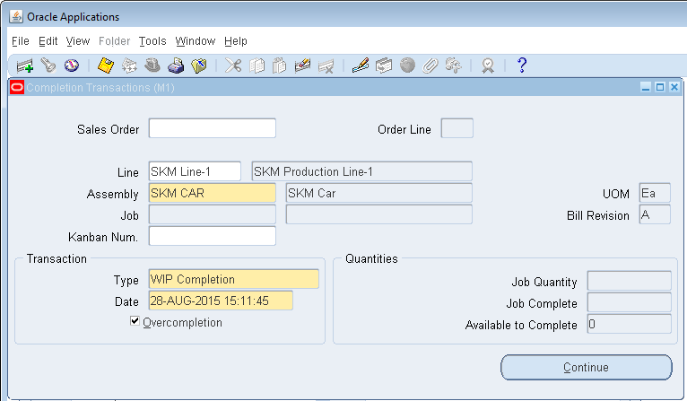Minimize the Completion Transactions window
The height and width of the screenshot is (401, 687).
(x=646, y=87)
